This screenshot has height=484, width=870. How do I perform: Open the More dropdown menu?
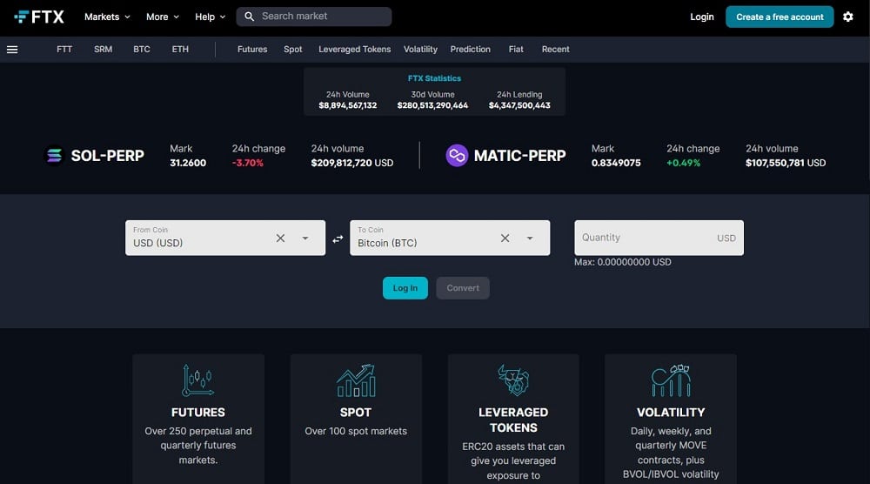[163, 17]
